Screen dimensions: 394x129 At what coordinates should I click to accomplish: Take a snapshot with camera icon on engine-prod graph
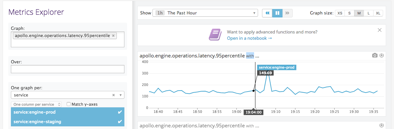[x=375, y=55]
